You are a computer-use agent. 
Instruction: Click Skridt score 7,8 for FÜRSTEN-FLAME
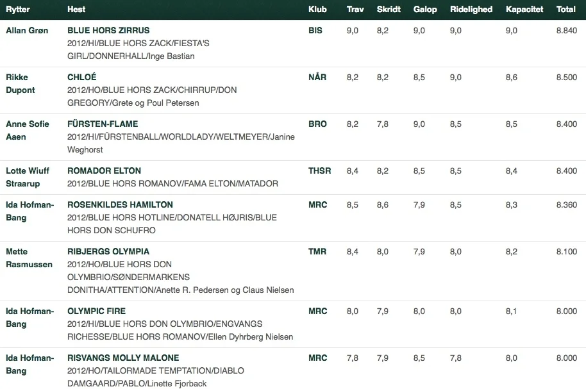[x=382, y=124]
